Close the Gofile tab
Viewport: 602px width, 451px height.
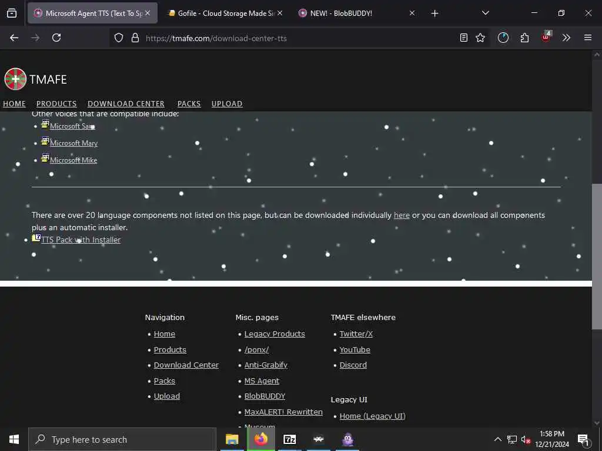[280, 13]
